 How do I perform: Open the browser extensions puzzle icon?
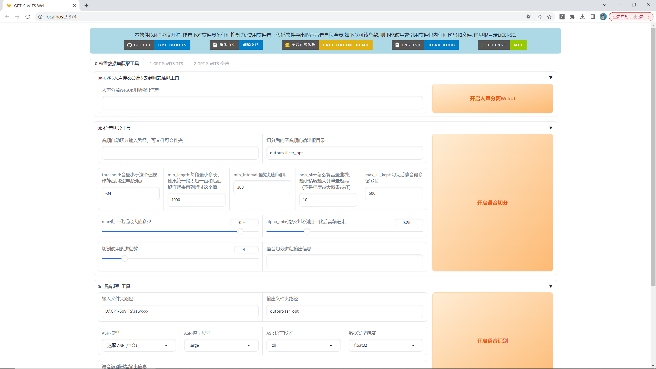pos(572,17)
